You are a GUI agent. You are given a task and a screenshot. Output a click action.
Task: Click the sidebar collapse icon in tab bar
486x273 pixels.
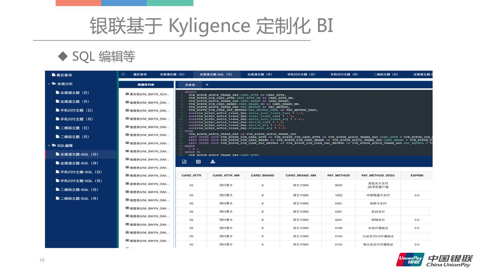(x=124, y=74)
